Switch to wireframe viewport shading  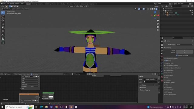[151, 9]
